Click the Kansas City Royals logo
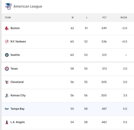Image resolution: width=134 pixels, height=130 pixels. click(7, 96)
